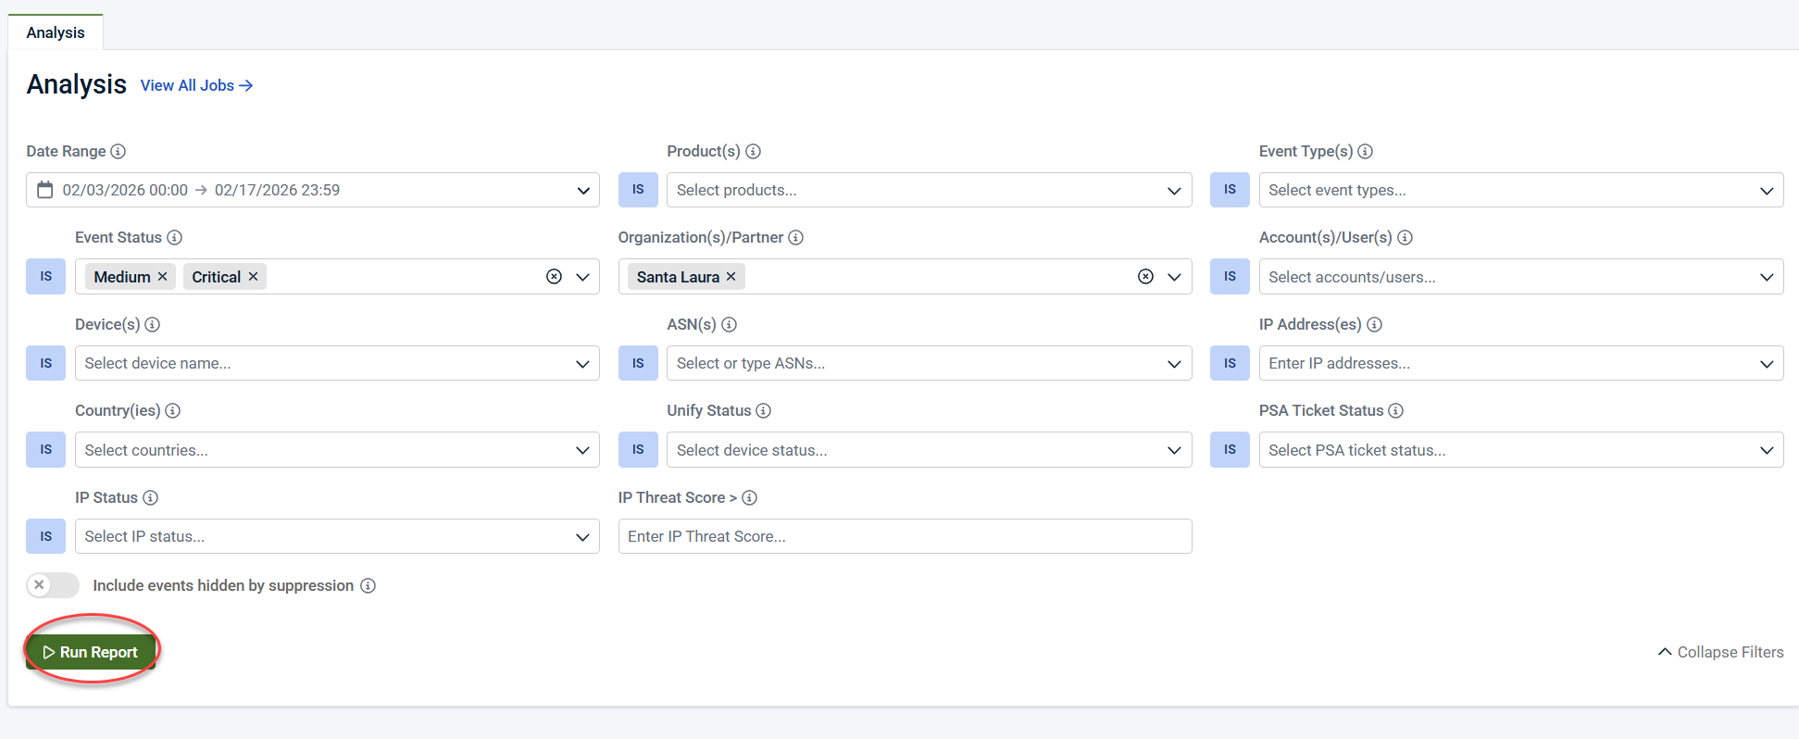
Task: Open the View All Jobs link
Action: (x=196, y=85)
